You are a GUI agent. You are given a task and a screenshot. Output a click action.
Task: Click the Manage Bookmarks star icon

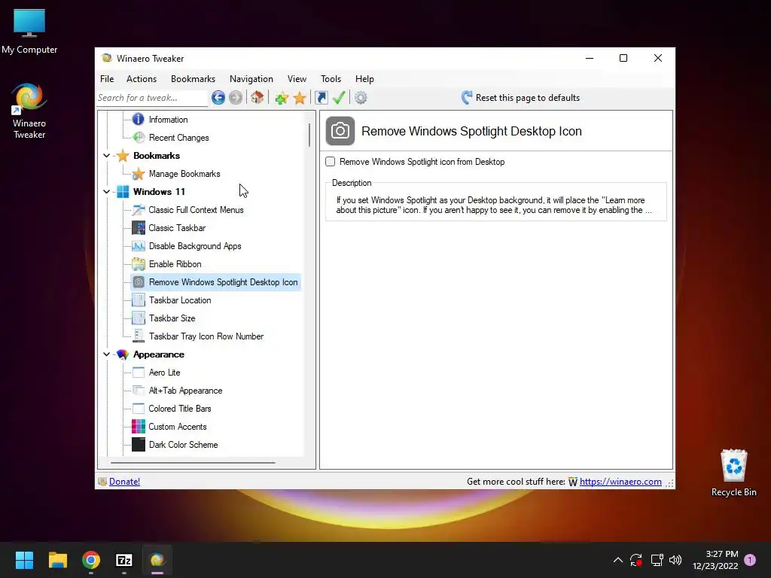[x=139, y=174]
